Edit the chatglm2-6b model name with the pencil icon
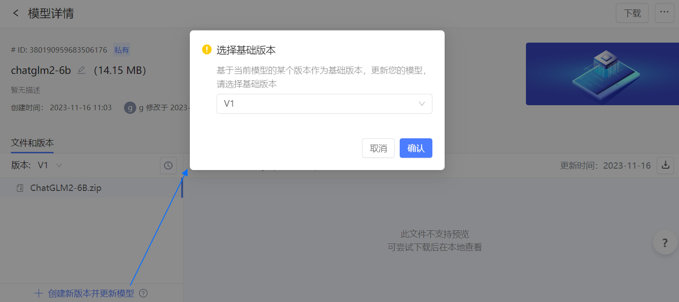The width and height of the screenshot is (679, 302). [81, 70]
